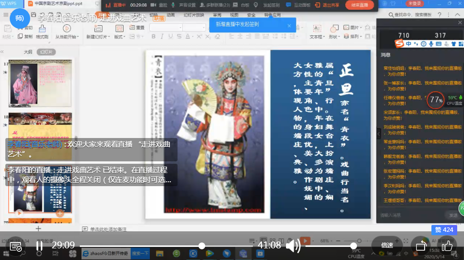Toggle bold formatting
Viewport: 464px width, 260px height.
(153, 36)
